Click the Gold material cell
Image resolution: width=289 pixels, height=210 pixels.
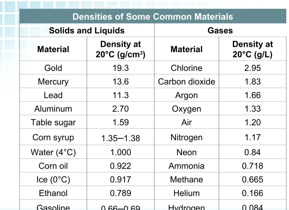tap(53, 68)
